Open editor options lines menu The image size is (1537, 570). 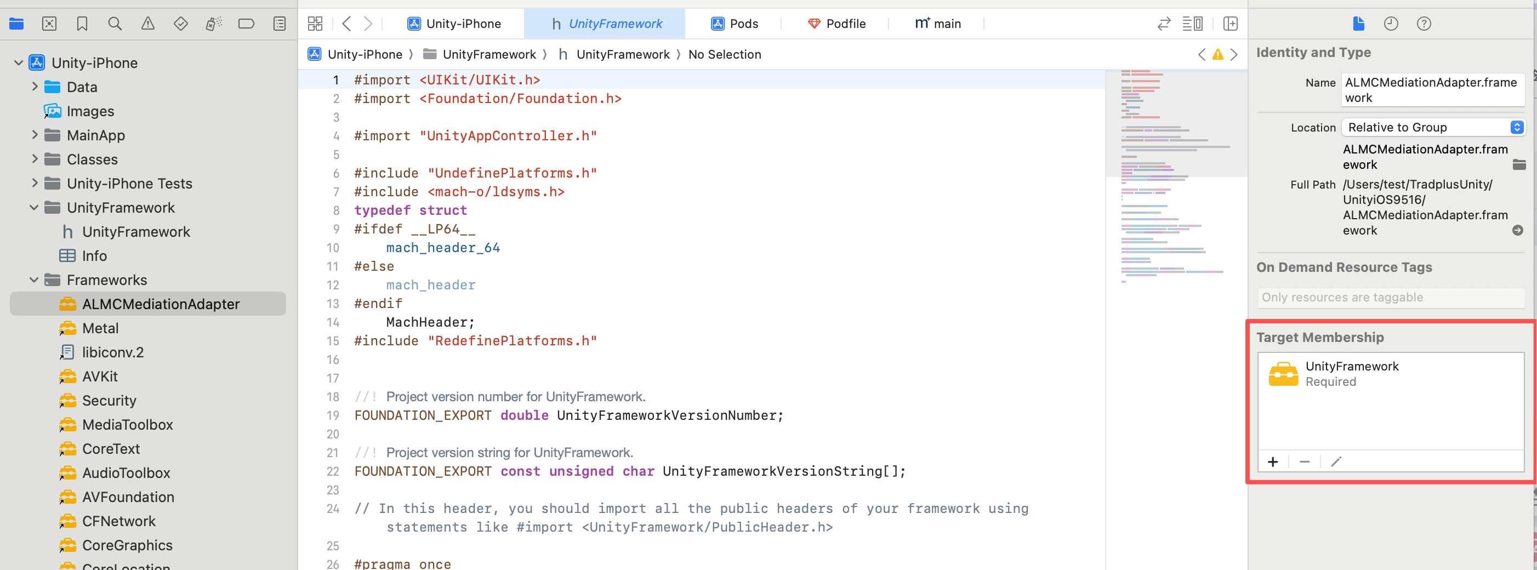coord(1192,24)
